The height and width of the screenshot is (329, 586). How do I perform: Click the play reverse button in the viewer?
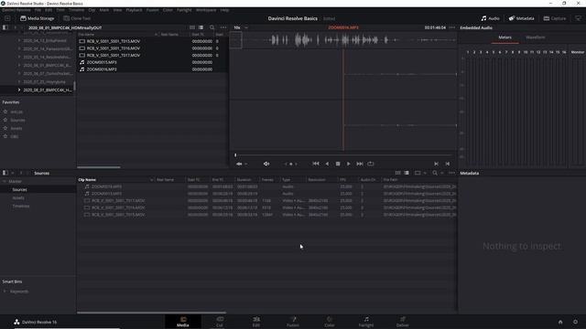click(x=327, y=164)
